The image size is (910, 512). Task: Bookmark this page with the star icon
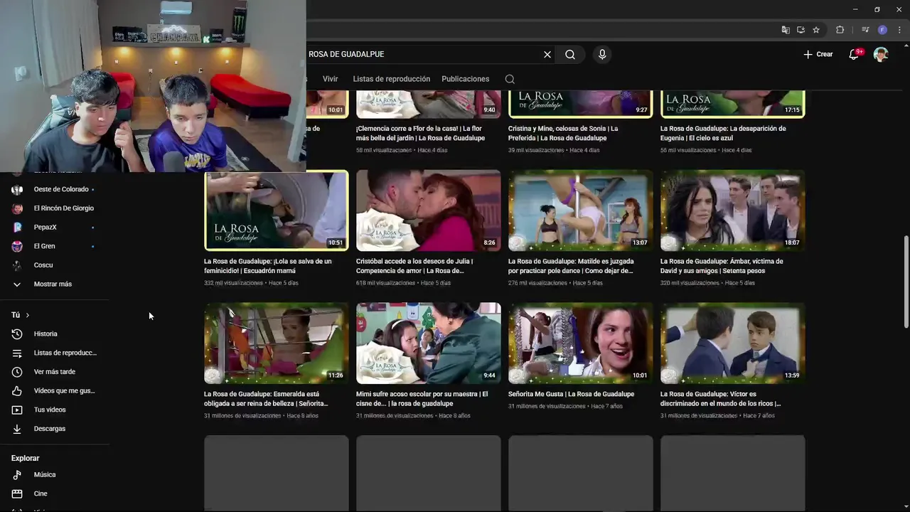click(816, 30)
